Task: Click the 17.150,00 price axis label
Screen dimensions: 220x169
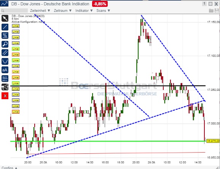Action: 213,22
